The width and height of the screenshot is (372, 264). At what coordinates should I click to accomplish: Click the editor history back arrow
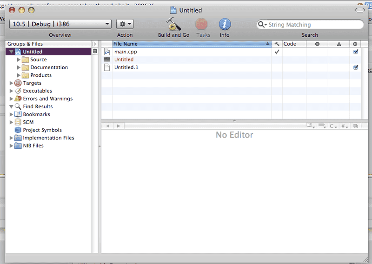(108, 126)
